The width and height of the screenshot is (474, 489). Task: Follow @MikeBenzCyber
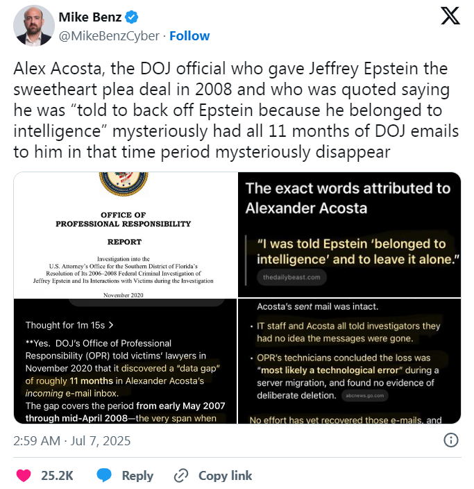pos(189,36)
